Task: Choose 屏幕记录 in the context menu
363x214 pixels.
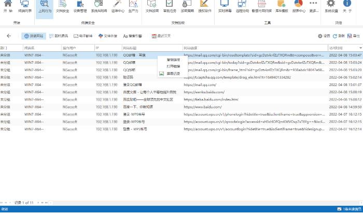Action: pyautogui.click(x=173, y=73)
